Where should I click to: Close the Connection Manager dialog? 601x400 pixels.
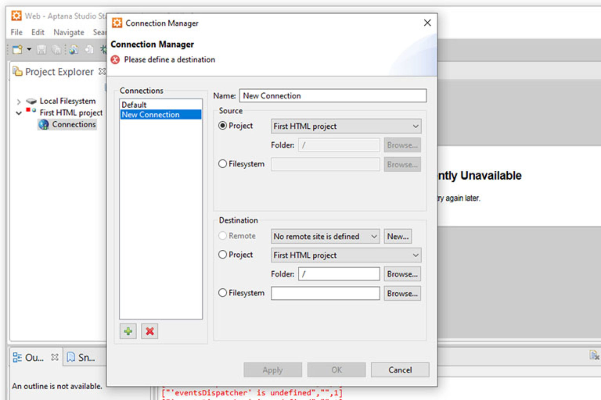click(427, 23)
